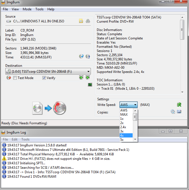The width and height of the screenshot is (189, 190).
Task: Open Automatic Write Speed settings icon
Action: [x=179, y=104]
